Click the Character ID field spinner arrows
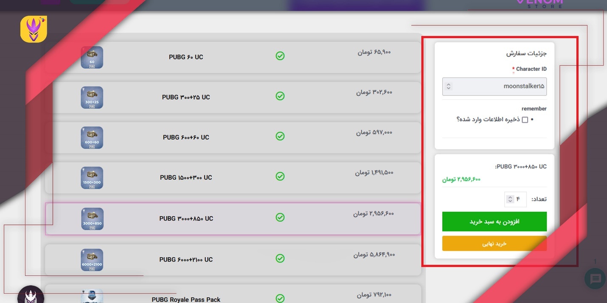 coord(449,86)
